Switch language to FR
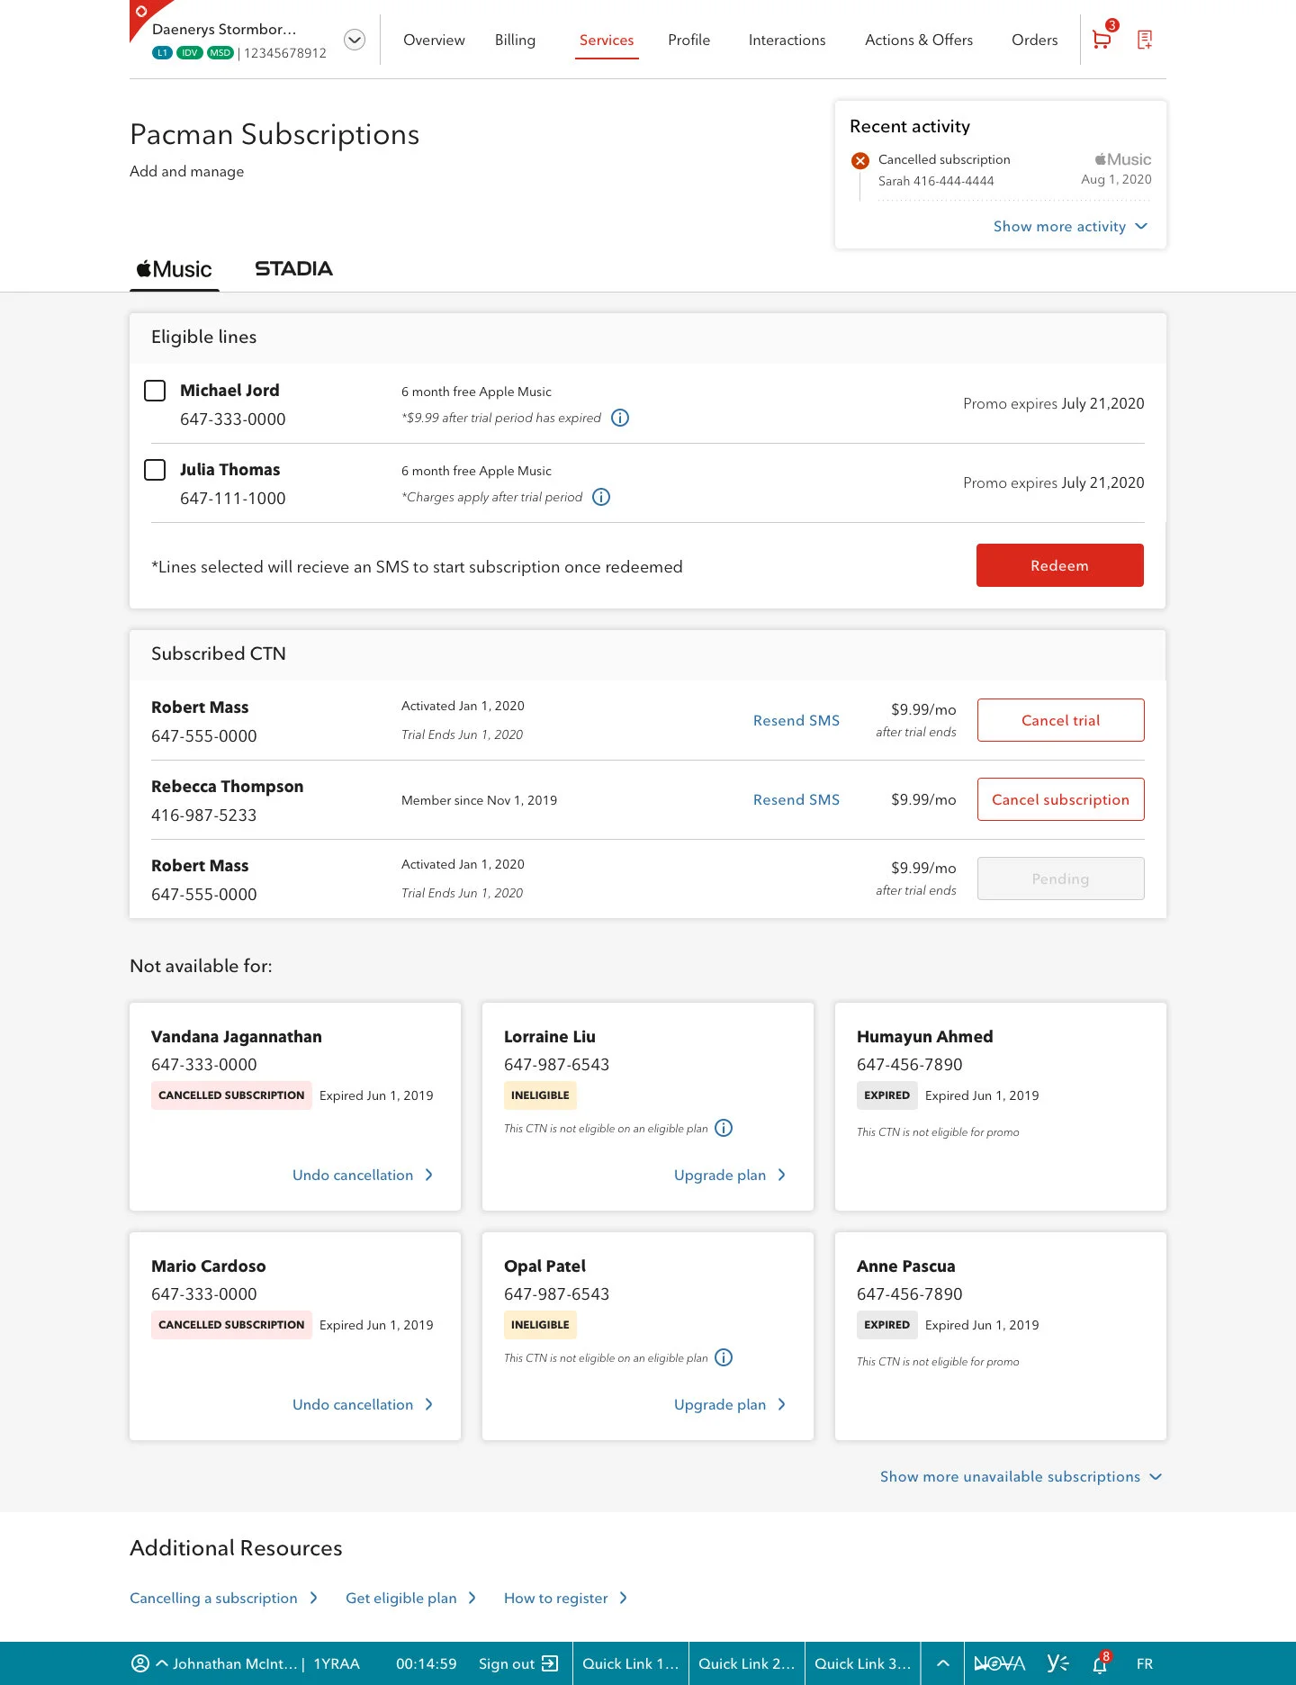The width and height of the screenshot is (1296, 1685). click(x=1144, y=1663)
